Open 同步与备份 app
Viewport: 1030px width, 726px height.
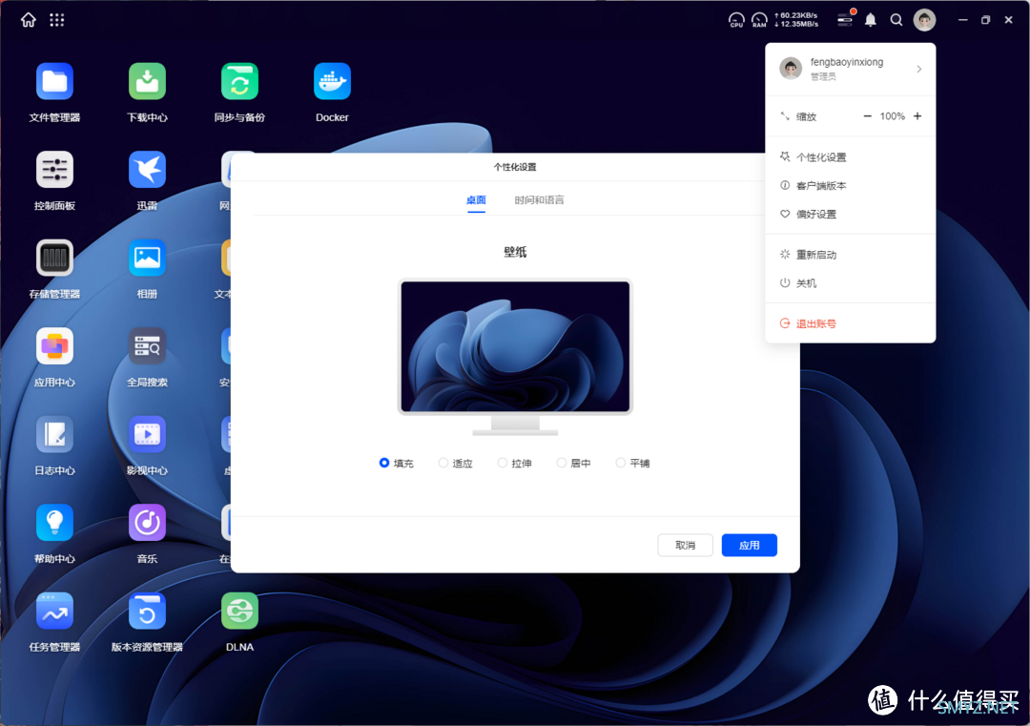click(x=239, y=82)
